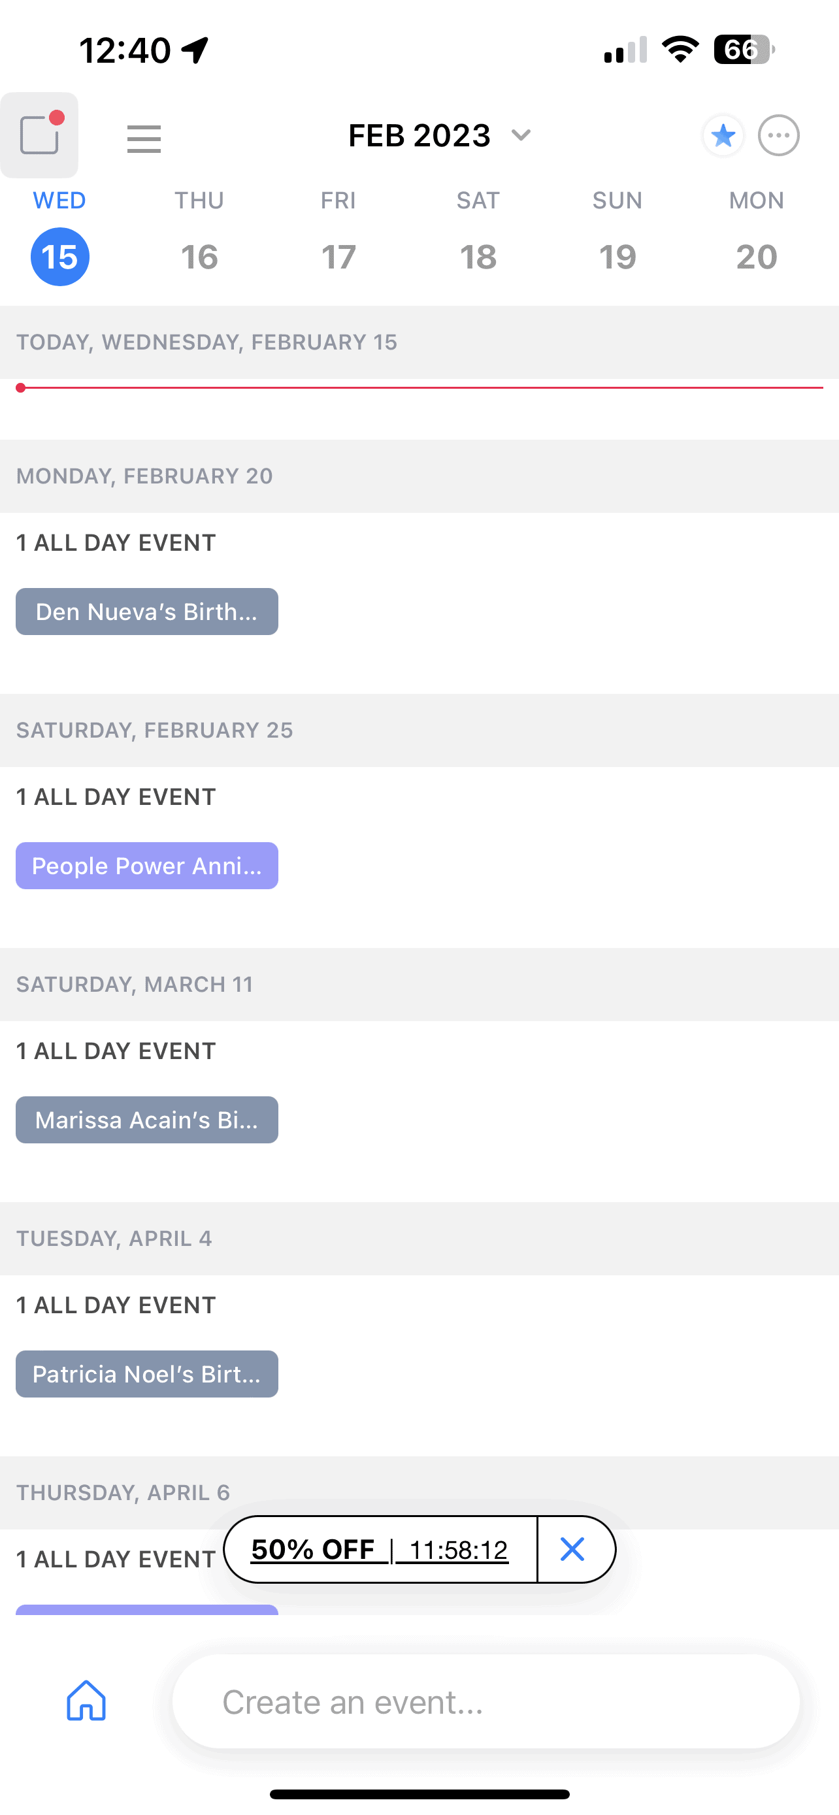Open Den Nueva's Birthday event

point(146,612)
